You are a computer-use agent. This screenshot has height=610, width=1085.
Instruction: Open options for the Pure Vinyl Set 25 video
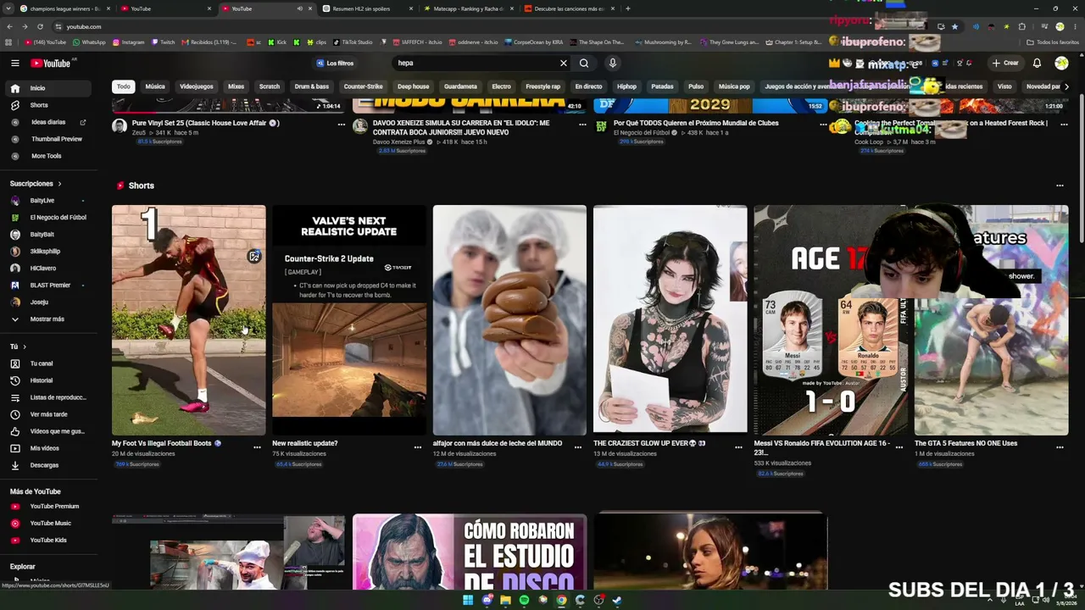pyautogui.click(x=342, y=124)
